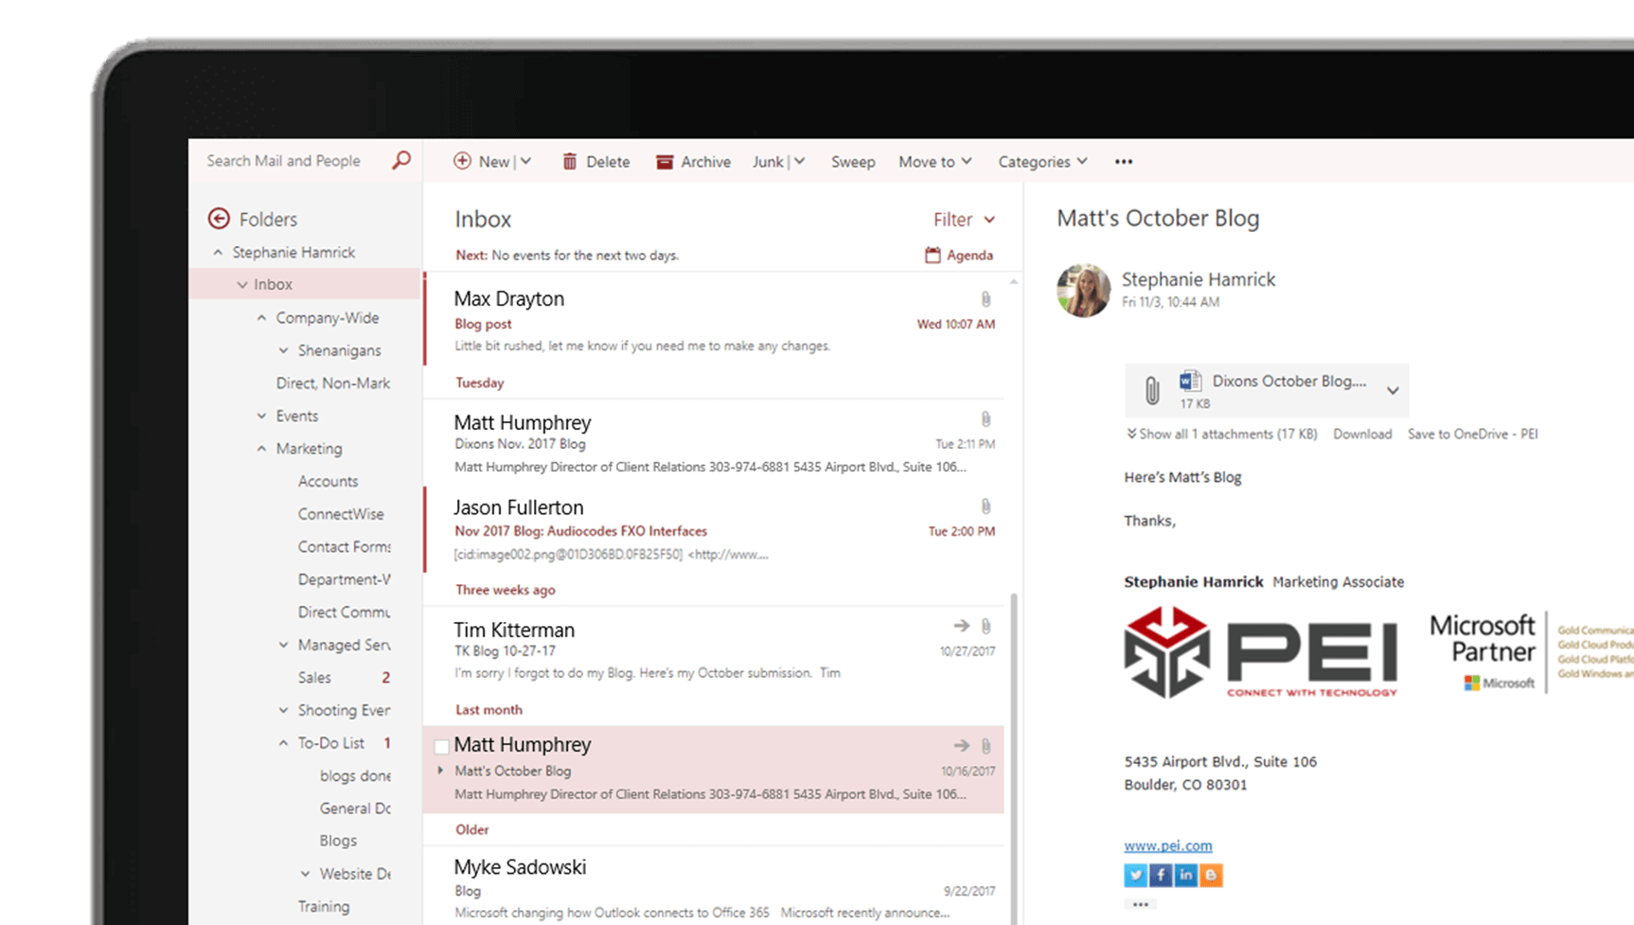Toggle the Company-Wide folder chevron
Screen dimensions: 1634x925
[261, 318]
